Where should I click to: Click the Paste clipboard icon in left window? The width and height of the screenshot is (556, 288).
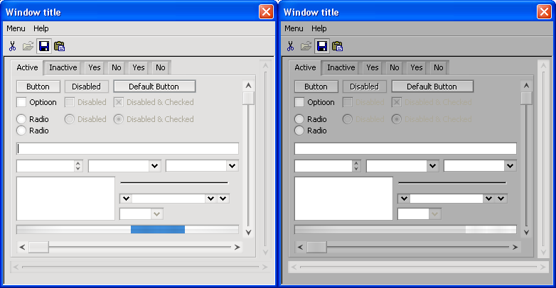coord(59,46)
